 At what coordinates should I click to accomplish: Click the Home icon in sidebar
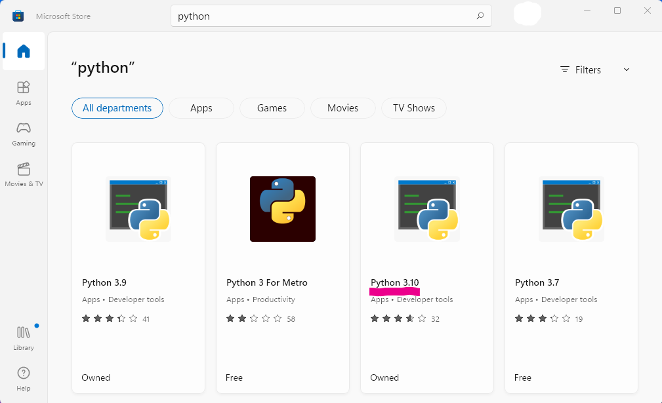(x=23, y=52)
